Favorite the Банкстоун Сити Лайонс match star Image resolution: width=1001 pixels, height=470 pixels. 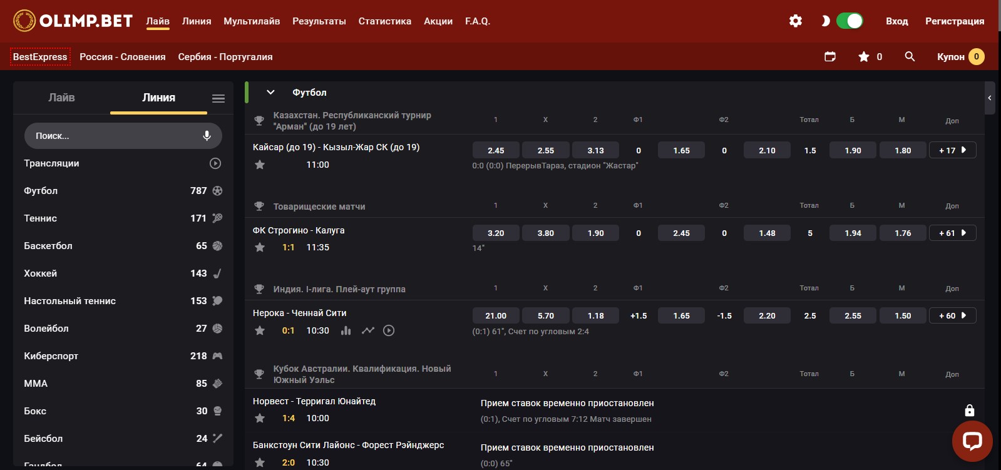tap(260, 462)
